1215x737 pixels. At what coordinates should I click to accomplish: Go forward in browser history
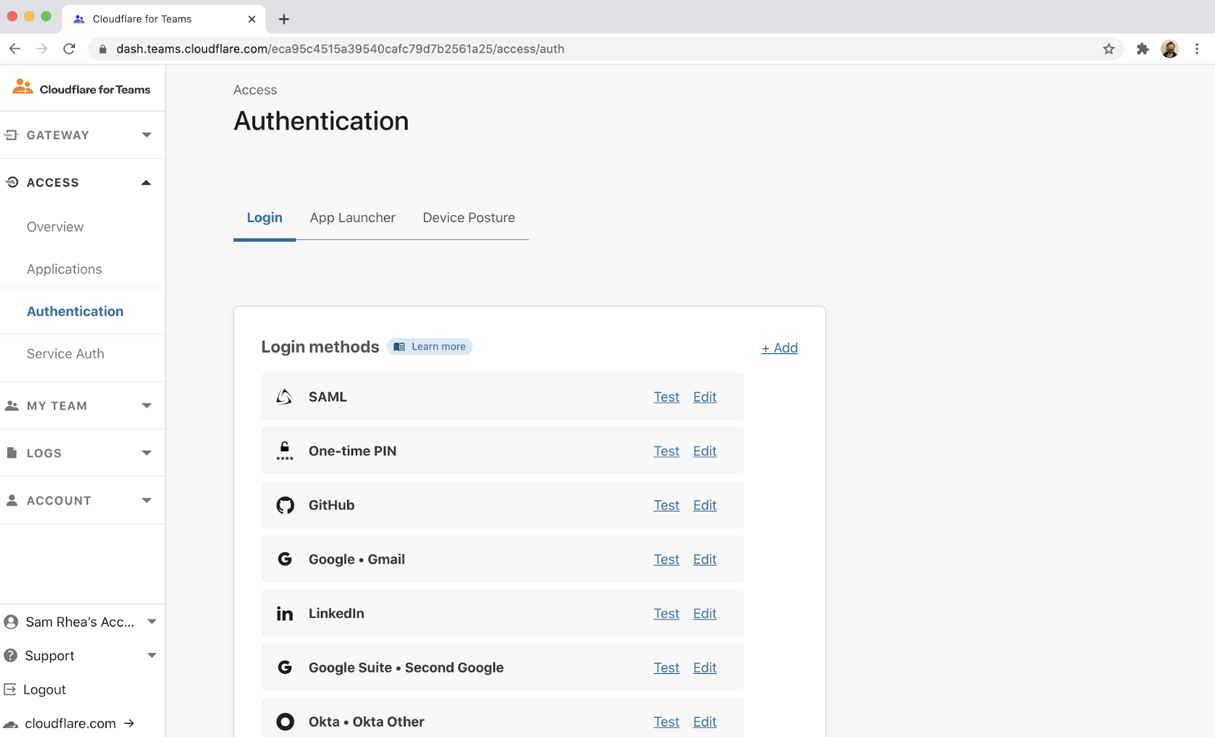[x=41, y=49]
